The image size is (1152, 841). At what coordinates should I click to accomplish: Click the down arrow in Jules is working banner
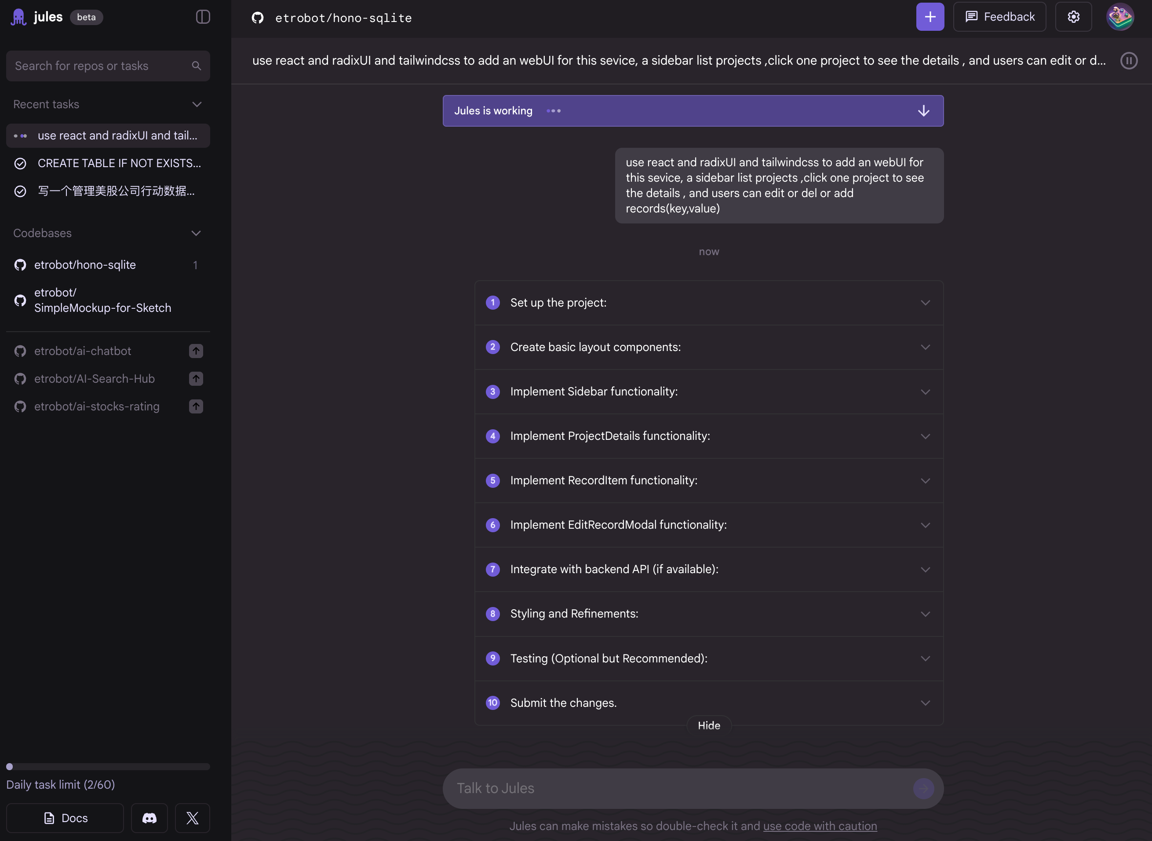pyautogui.click(x=923, y=110)
